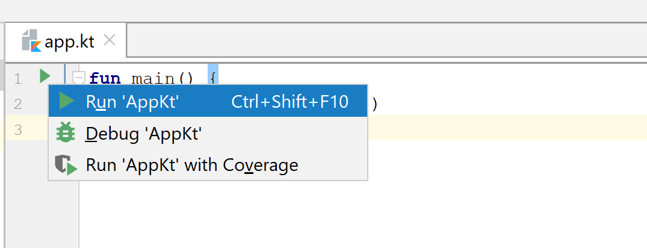Image resolution: width=647 pixels, height=248 pixels.
Task: Click the green bug debug icon
Action: 65,133
